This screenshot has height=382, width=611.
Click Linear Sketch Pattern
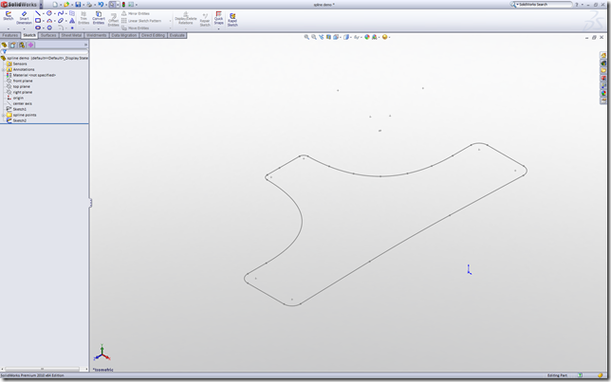point(141,21)
